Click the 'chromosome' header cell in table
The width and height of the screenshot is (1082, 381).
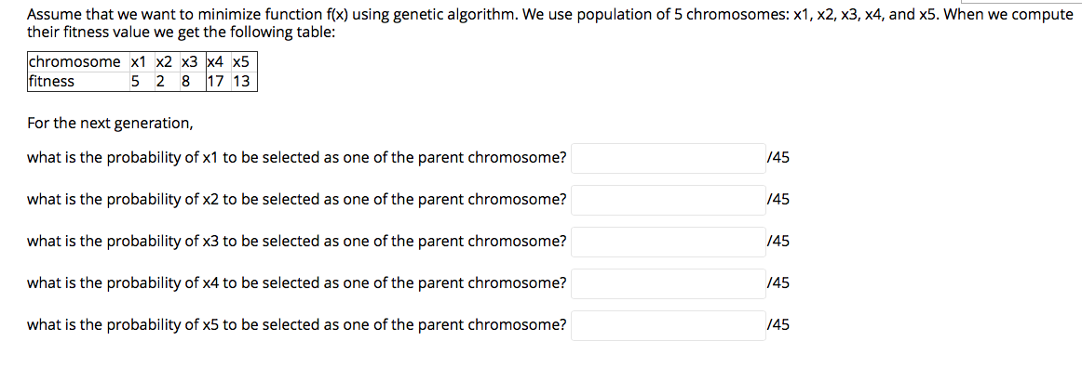pyautogui.click(x=74, y=62)
